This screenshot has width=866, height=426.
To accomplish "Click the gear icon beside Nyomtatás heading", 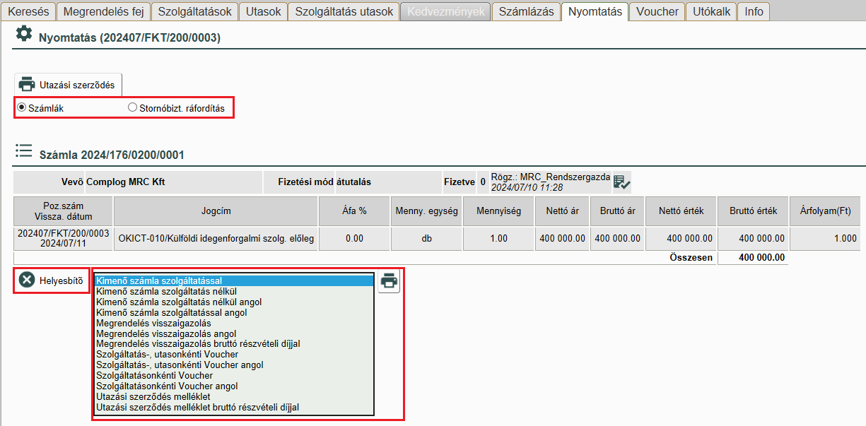I will pos(24,34).
